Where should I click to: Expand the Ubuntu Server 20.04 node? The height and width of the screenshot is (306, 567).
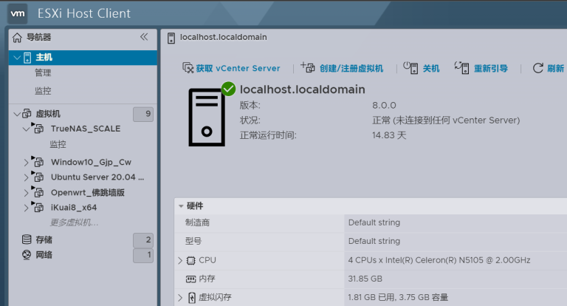click(26, 178)
